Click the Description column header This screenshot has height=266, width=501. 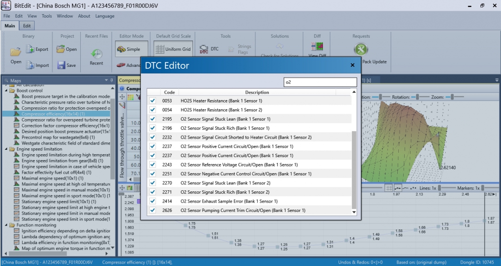pyautogui.click(x=257, y=92)
